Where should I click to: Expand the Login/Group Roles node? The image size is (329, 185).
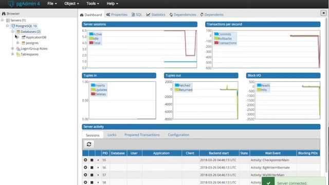pyautogui.click(x=12, y=48)
